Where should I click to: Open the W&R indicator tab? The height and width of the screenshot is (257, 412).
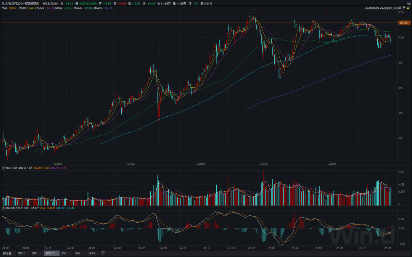click(x=92, y=253)
